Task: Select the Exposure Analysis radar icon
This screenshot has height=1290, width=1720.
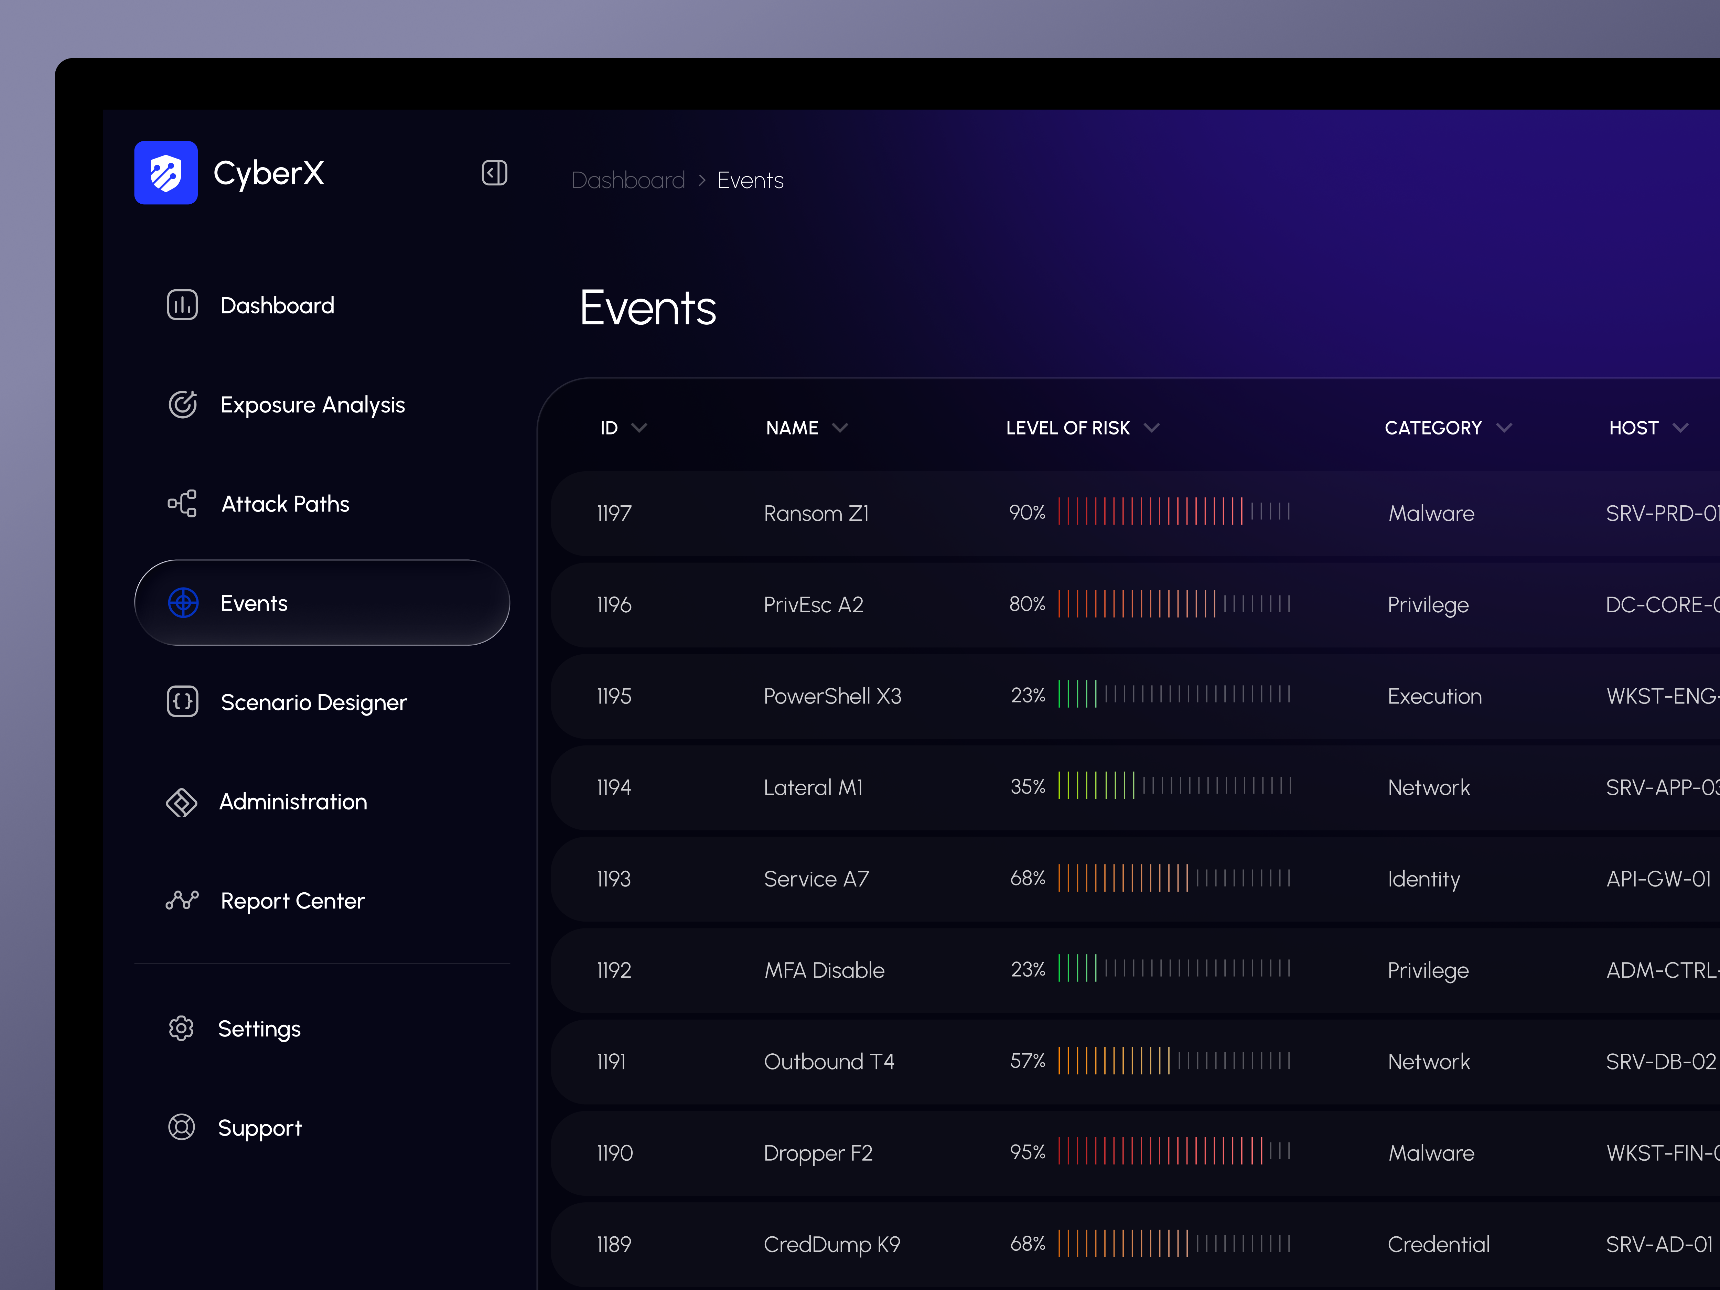Action: click(x=182, y=404)
